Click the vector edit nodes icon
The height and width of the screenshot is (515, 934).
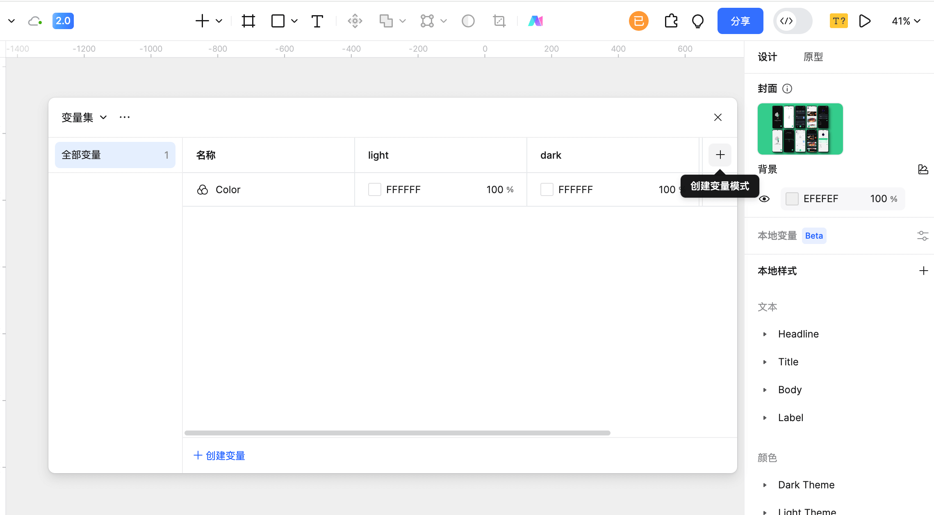point(427,21)
